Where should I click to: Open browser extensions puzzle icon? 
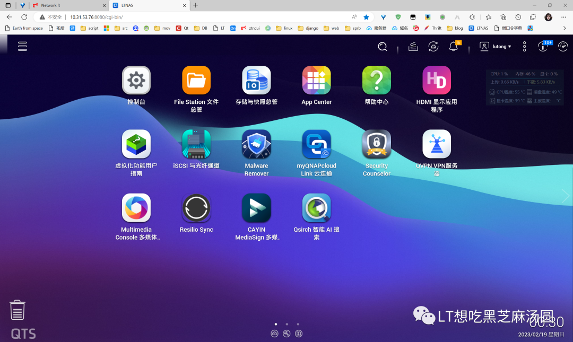pyautogui.click(x=472, y=17)
